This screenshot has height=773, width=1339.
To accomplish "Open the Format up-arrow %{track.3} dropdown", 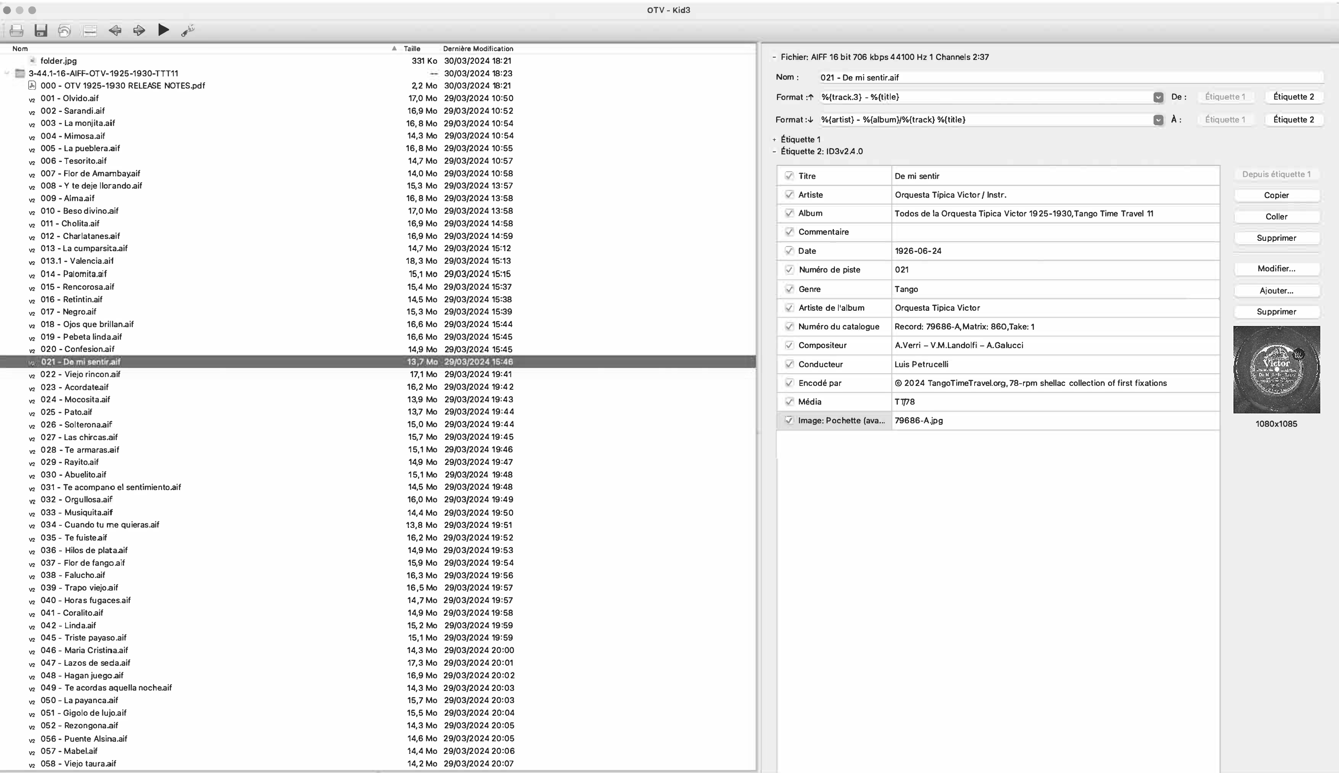I will pos(1158,97).
